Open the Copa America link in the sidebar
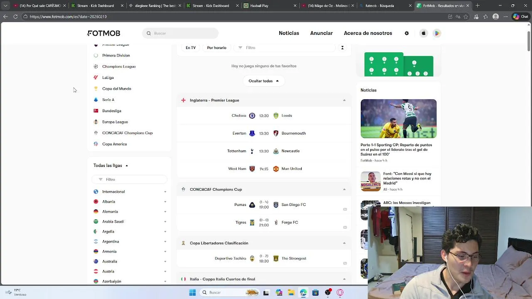 (x=114, y=144)
